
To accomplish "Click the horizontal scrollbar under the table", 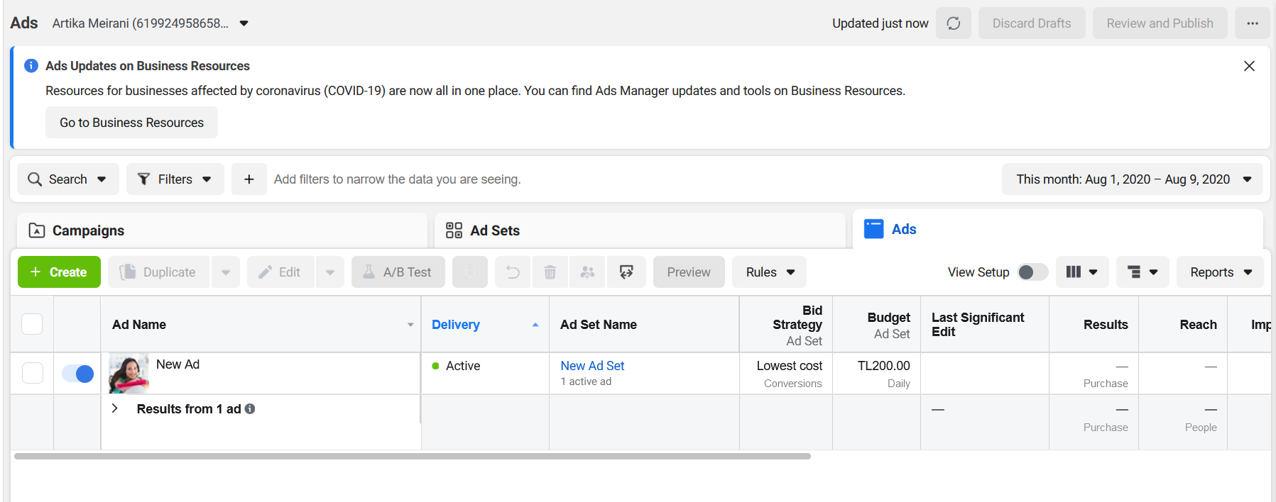I will [413, 456].
